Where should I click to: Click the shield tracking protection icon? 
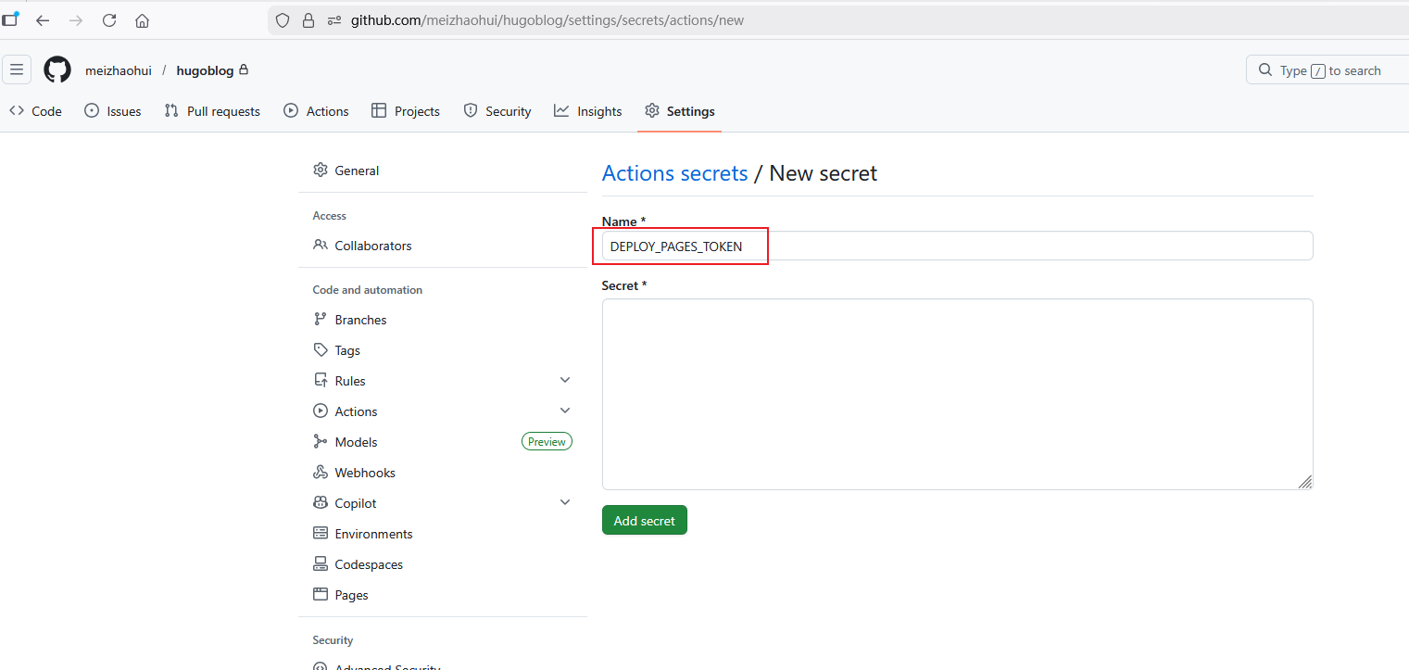pos(283,20)
